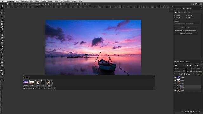Select the History Brush tool
203x114 pixels.
pos(2,38)
